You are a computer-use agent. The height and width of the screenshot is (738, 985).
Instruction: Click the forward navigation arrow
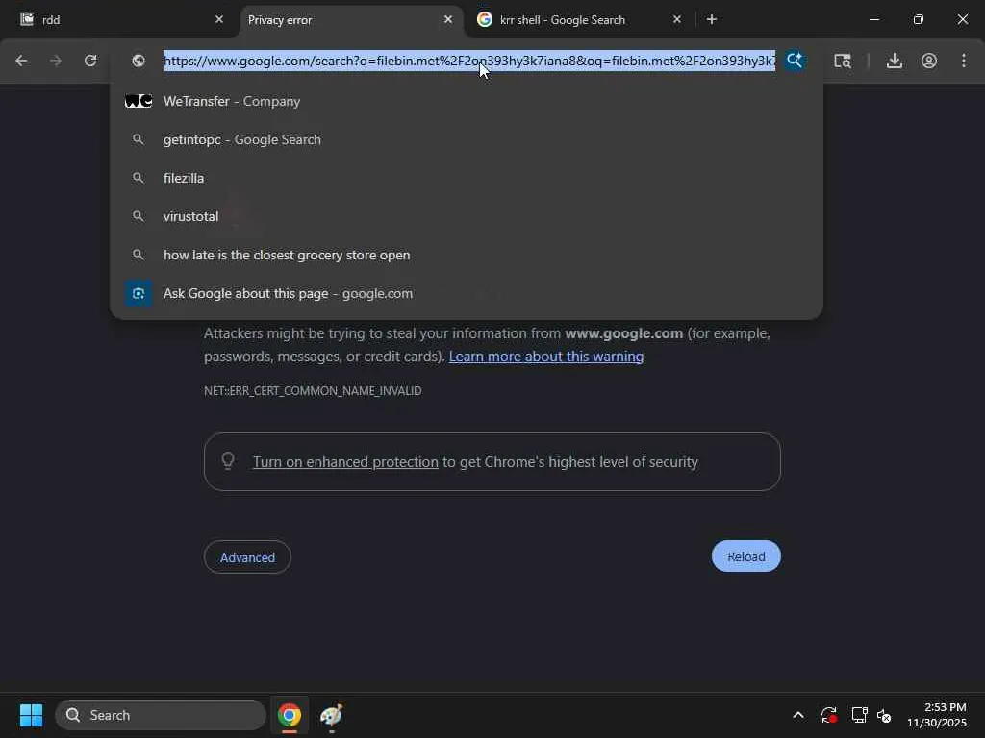[x=56, y=61]
